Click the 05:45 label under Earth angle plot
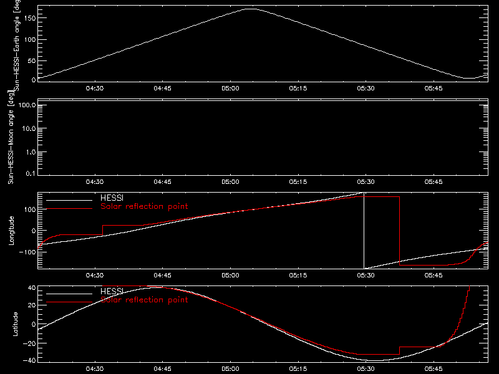 click(x=434, y=89)
